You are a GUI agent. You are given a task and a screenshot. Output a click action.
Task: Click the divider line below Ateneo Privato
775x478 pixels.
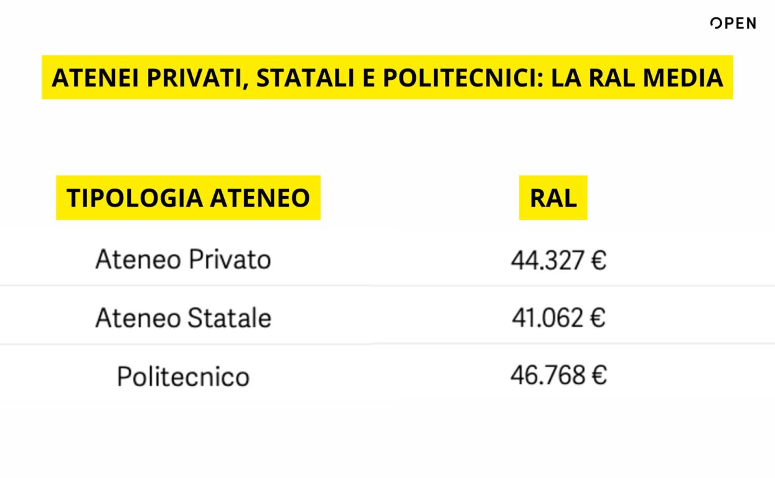point(387,286)
